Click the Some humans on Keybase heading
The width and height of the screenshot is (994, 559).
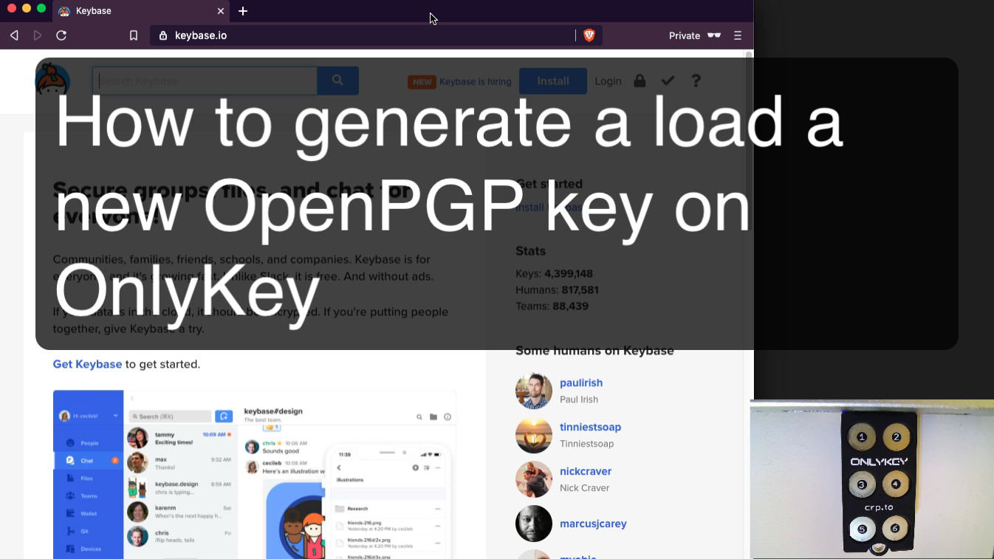pos(594,351)
